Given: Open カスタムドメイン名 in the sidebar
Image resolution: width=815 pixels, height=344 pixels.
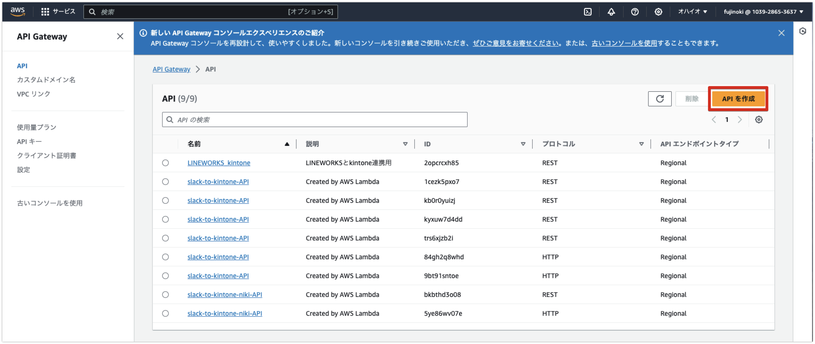Looking at the screenshot, I should 46,80.
